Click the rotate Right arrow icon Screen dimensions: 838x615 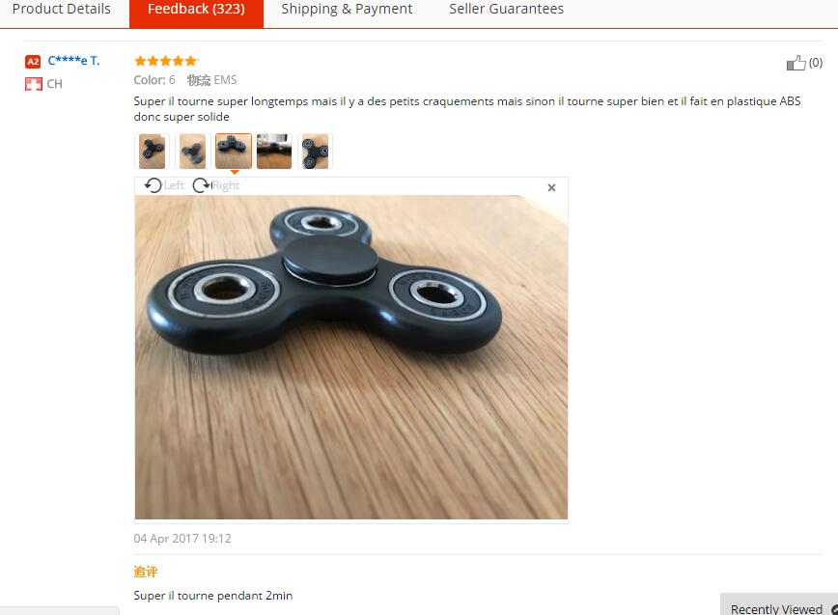(x=202, y=185)
